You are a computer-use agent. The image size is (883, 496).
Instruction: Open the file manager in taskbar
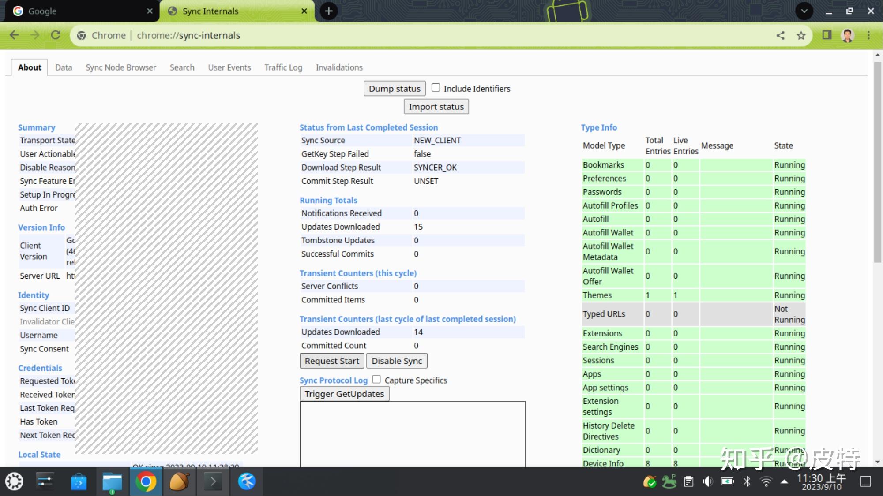point(112,481)
